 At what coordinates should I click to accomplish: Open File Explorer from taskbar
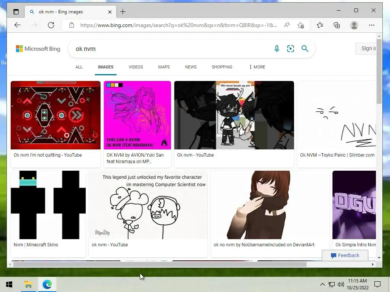click(28, 284)
